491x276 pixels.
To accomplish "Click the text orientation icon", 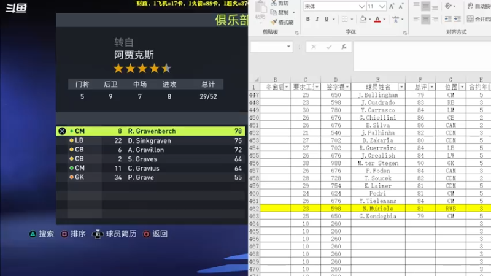I will 449,6.
